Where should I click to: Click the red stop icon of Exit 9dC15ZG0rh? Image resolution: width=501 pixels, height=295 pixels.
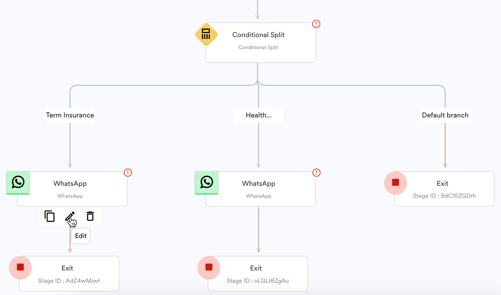pyautogui.click(x=396, y=182)
